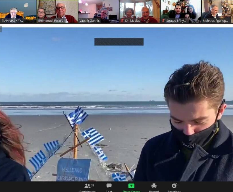Start recording with the Record icon
Image resolution: width=233 pixels, height=192 pixels.
click(x=154, y=186)
